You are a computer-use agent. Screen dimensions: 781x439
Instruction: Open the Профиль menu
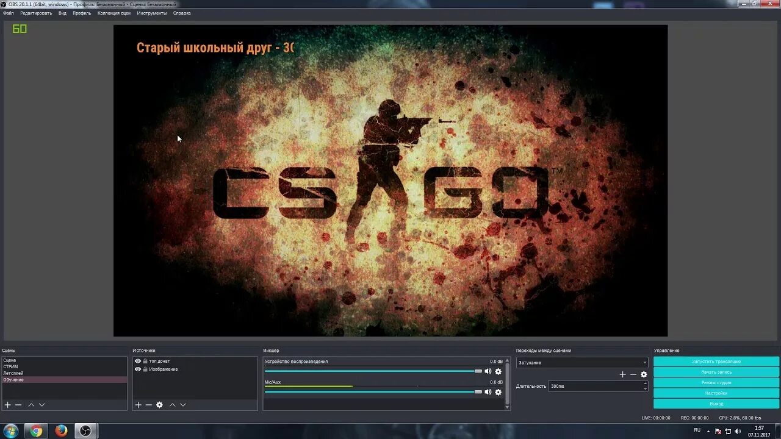(x=82, y=13)
